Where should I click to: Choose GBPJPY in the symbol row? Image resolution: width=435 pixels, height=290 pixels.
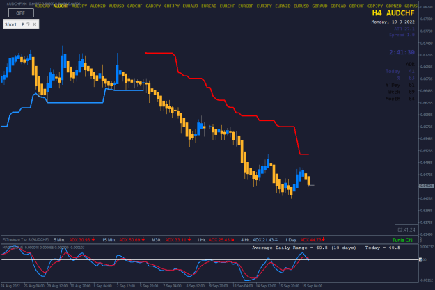click(x=375, y=6)
